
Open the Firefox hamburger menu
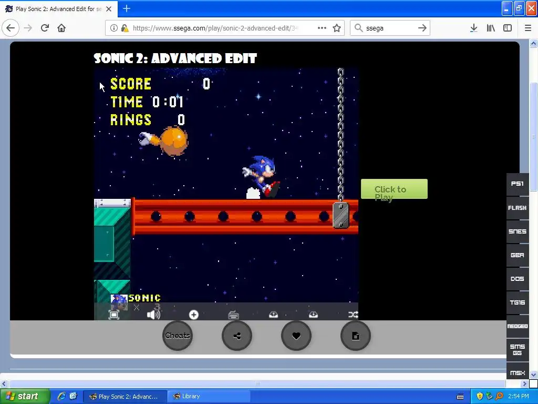coord(528,28)
